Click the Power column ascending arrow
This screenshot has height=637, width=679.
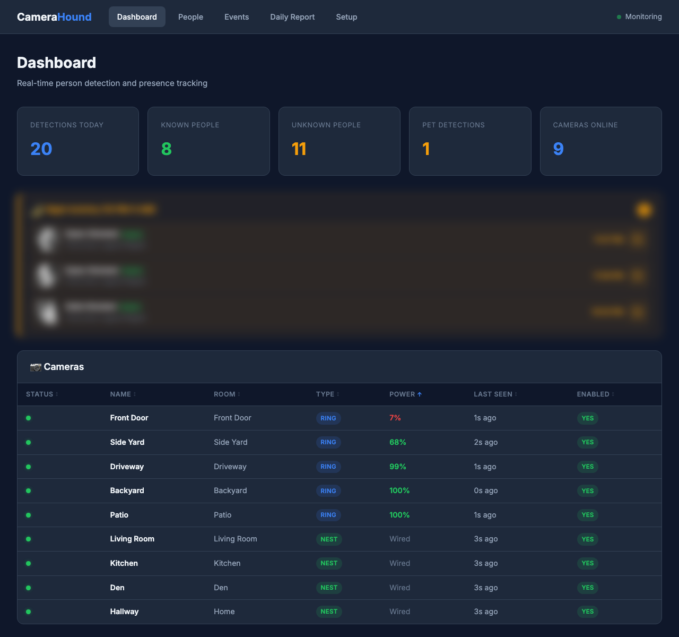tap(420, 394)
